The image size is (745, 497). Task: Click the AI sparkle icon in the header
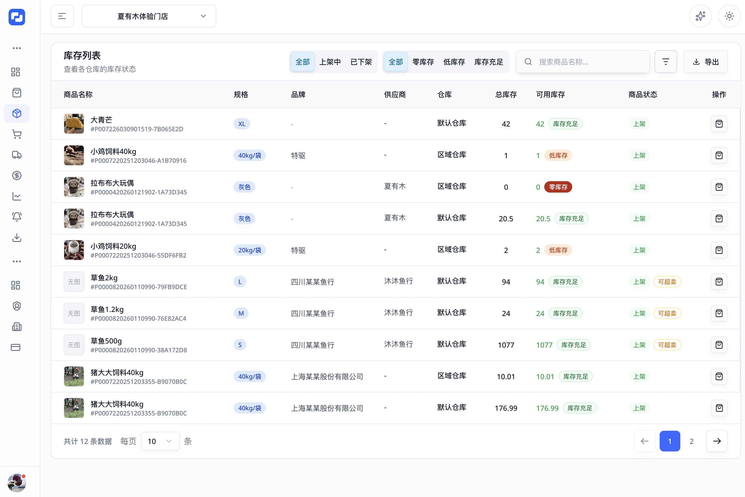700,16
